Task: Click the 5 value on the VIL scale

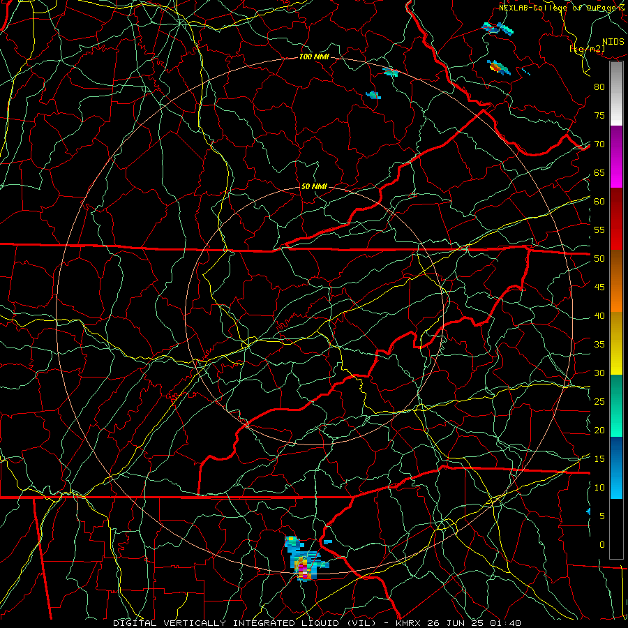Action: pyautogui.click(x=602, y=516)
